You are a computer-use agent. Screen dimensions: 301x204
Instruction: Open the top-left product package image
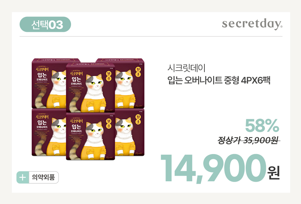click(49, 83)
